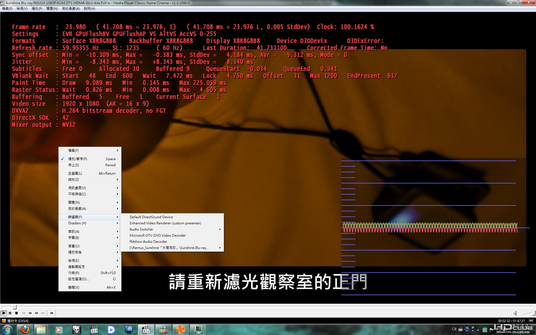
Task: Pause playback with the Pause button
Action: coord(10,313)
